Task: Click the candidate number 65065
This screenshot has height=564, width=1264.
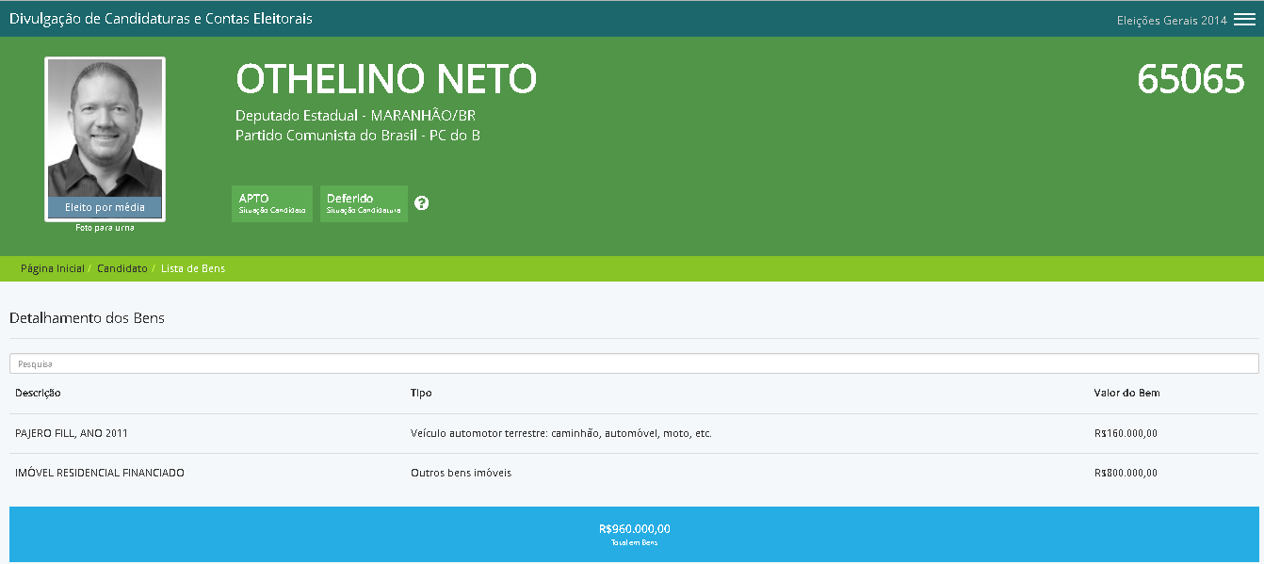Action: pyautogui.click(x=1191, y=80)
